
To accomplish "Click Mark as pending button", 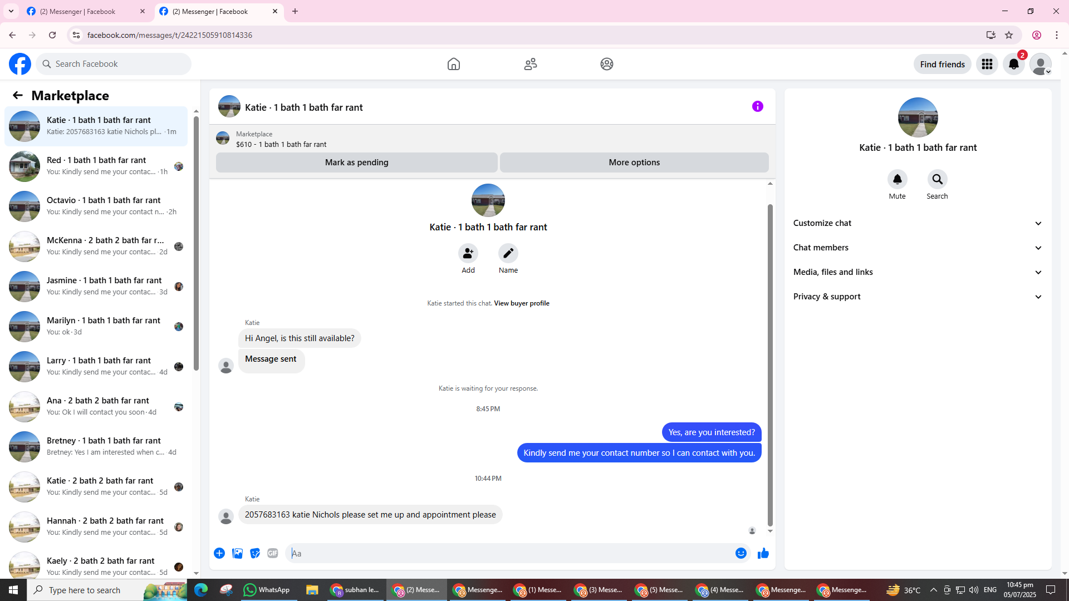I will tap(356, 162).
